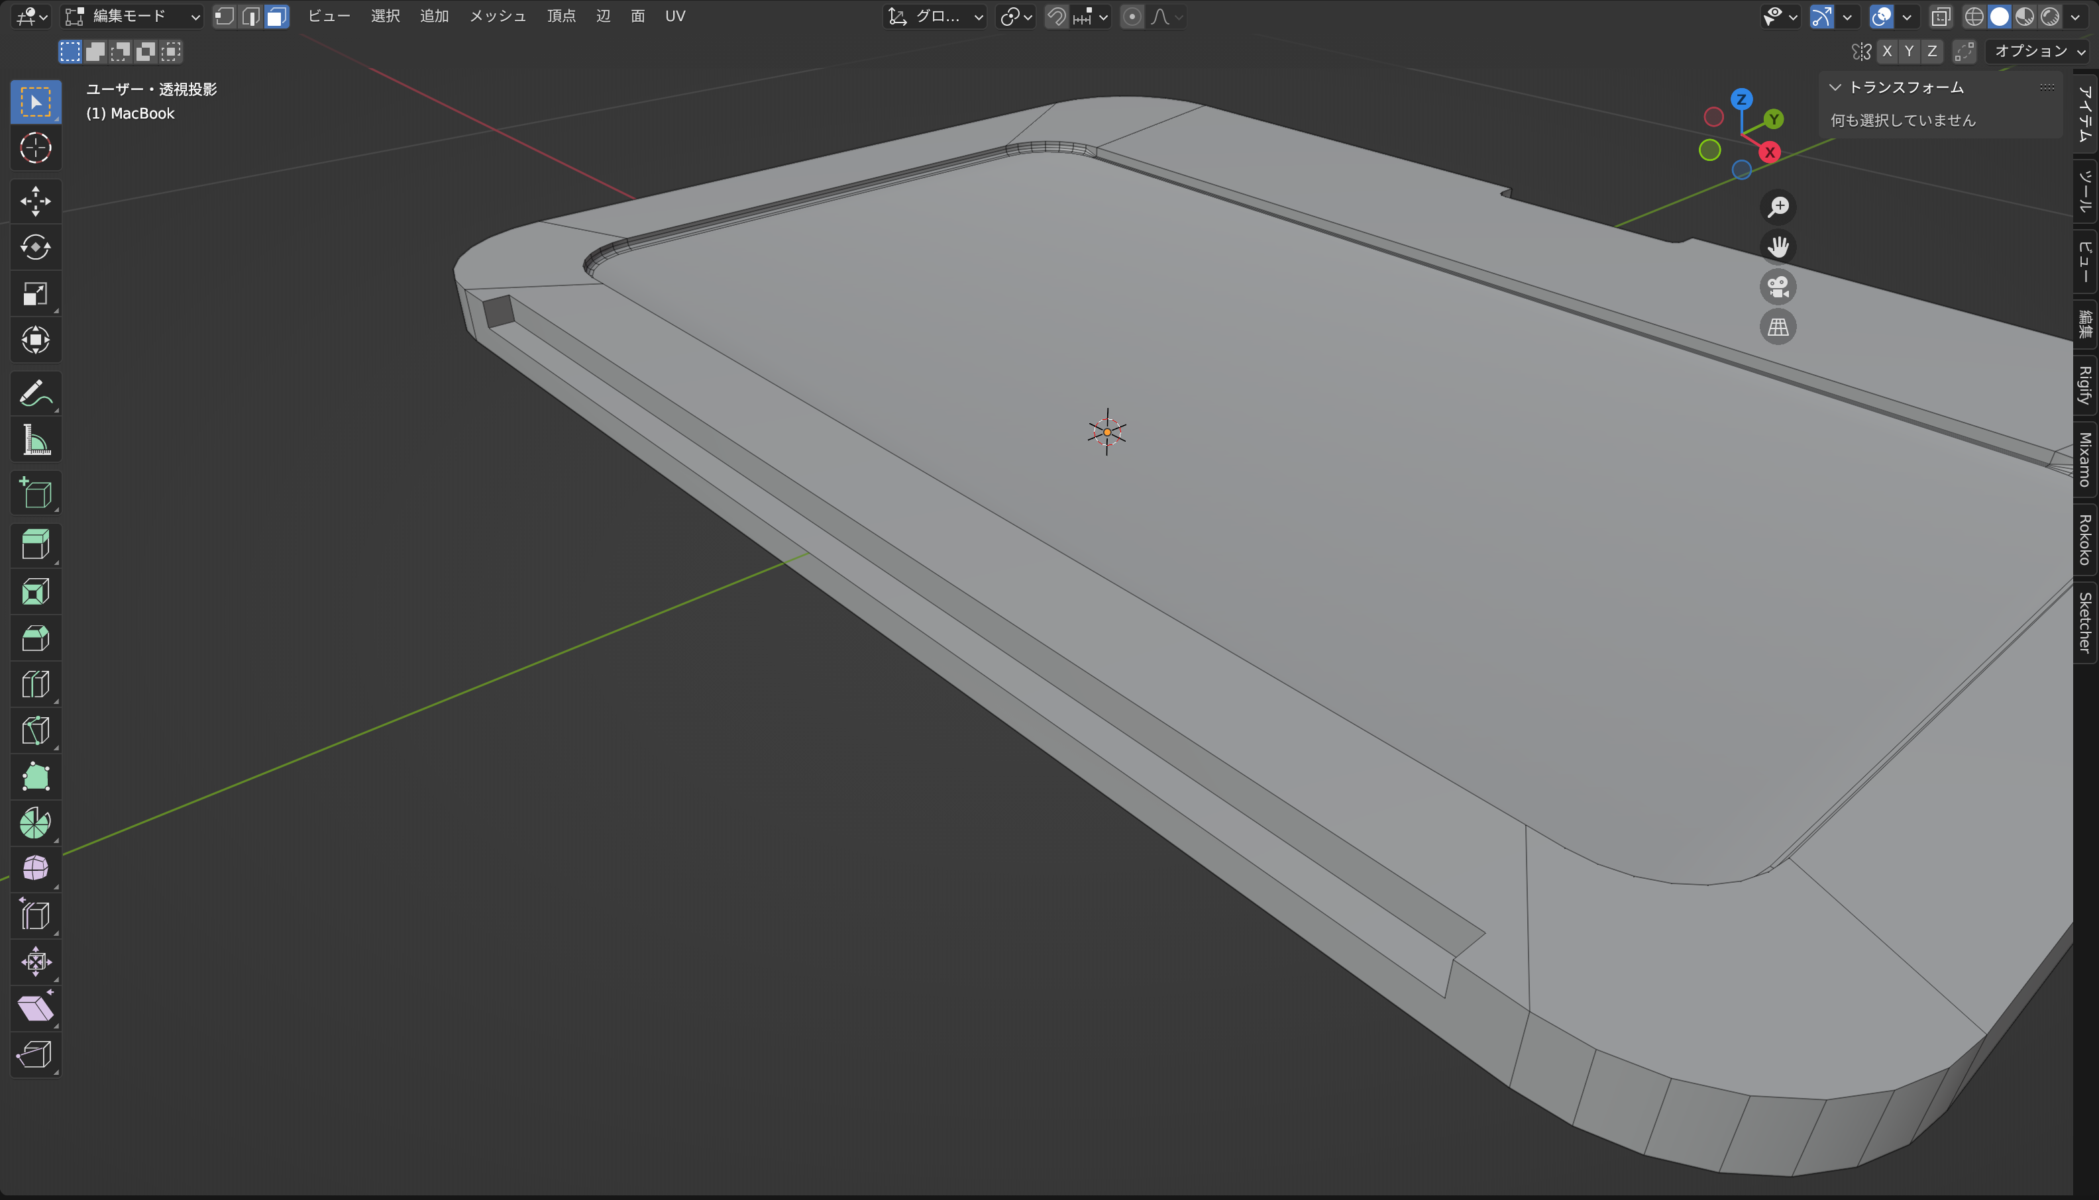The image size is (2099, 1200).
Task: Open the 編集モード mode dropdown
Action: 132,17
